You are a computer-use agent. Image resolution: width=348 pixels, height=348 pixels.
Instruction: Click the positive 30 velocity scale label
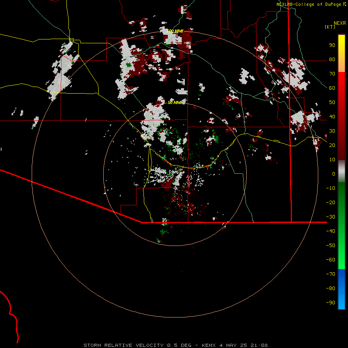(x=332, y=131)
